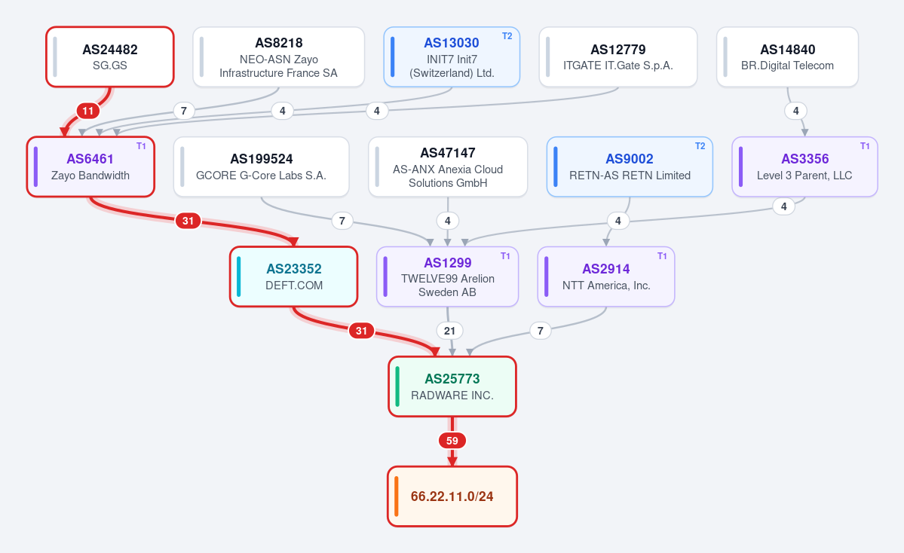Screen dimensions: 904x553
Task: Open the AS1299 TWELVE99 Arelion node
Action: pyautogui.click(x=447, y=276)
